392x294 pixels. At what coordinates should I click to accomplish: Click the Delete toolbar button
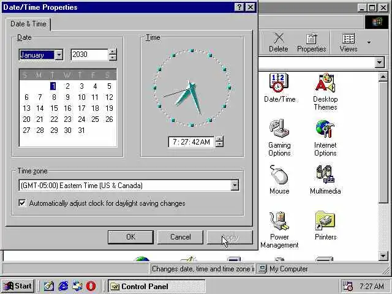tap(279, 42)
